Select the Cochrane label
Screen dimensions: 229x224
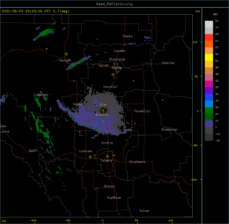tap(86, 151)
